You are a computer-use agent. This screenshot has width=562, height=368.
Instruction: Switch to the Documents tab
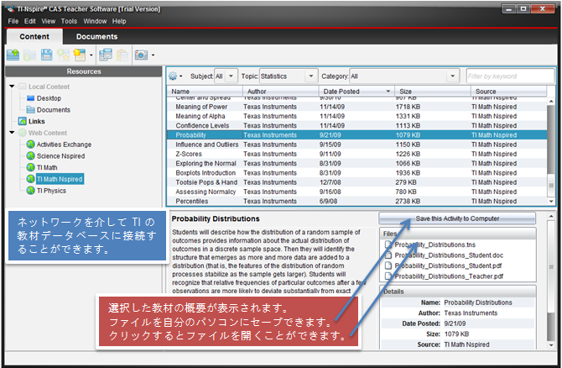[x=96, y=37]
